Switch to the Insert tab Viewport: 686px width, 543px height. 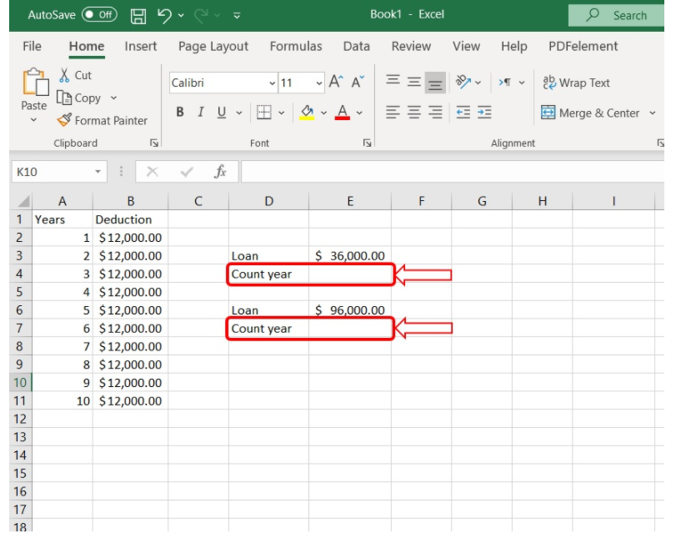click(x=140, y=46)
